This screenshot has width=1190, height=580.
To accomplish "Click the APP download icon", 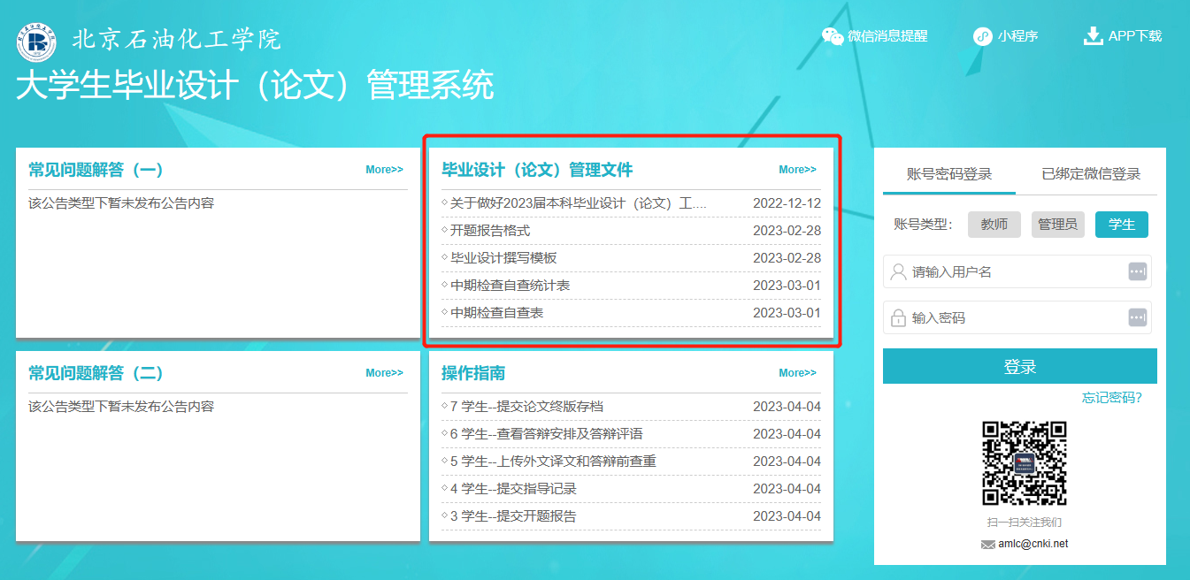I will [1093, 36].
